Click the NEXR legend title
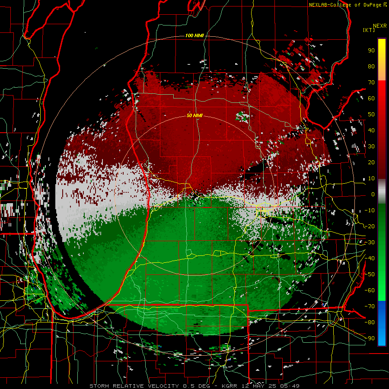The image size is (389, 389). [x=379, y=26]
